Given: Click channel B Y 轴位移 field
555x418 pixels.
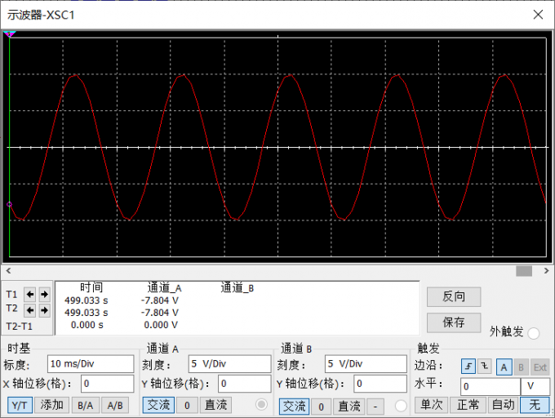Looking at the screenshot, I should pyautogui.click(x=380, y=384).
